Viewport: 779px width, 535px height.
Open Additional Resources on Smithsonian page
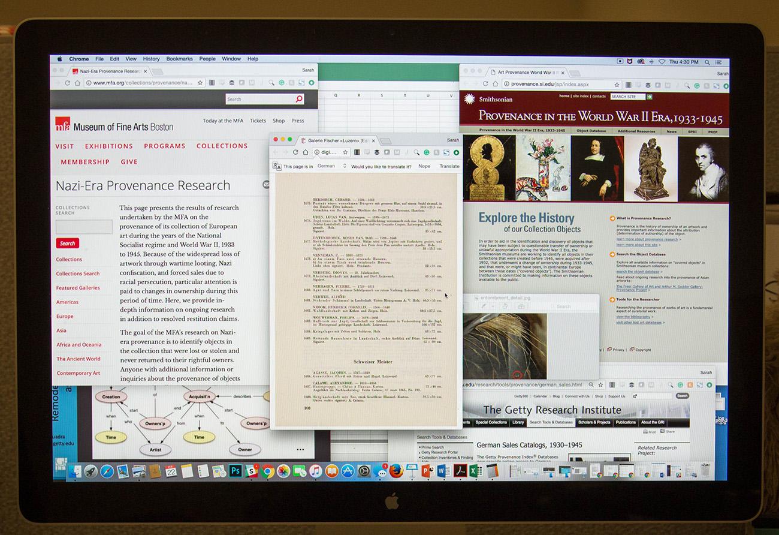coord(636,131)
